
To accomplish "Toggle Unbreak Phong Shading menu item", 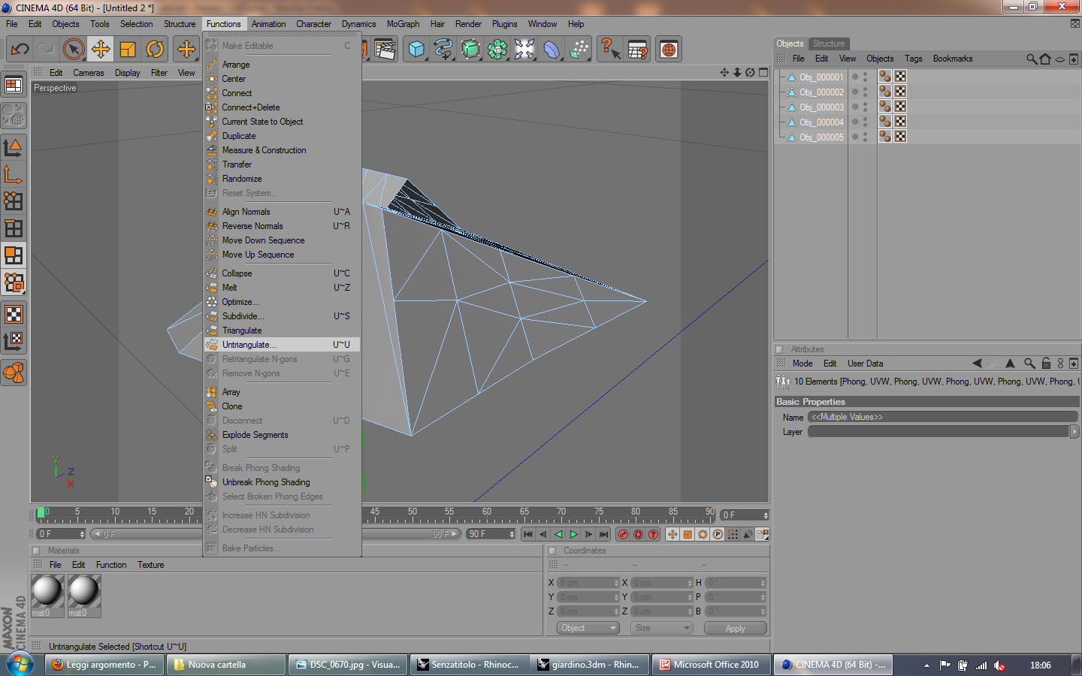I will (266, 482).
